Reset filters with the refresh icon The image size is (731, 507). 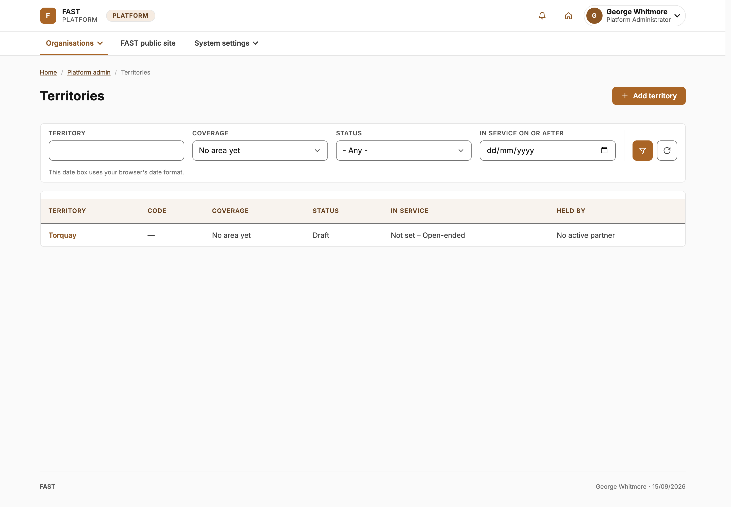667,151
